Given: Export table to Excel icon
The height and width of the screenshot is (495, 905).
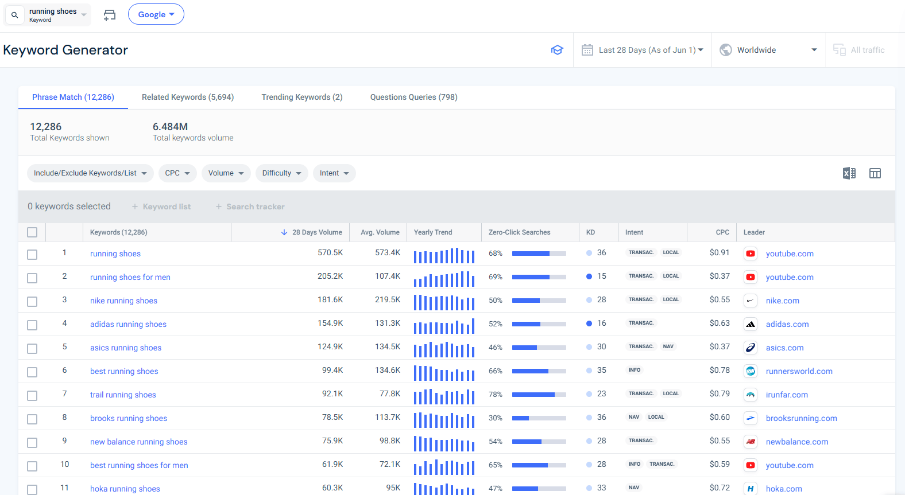Looking at the screenshot, I should pyautogui.click(x=849, y=173).
